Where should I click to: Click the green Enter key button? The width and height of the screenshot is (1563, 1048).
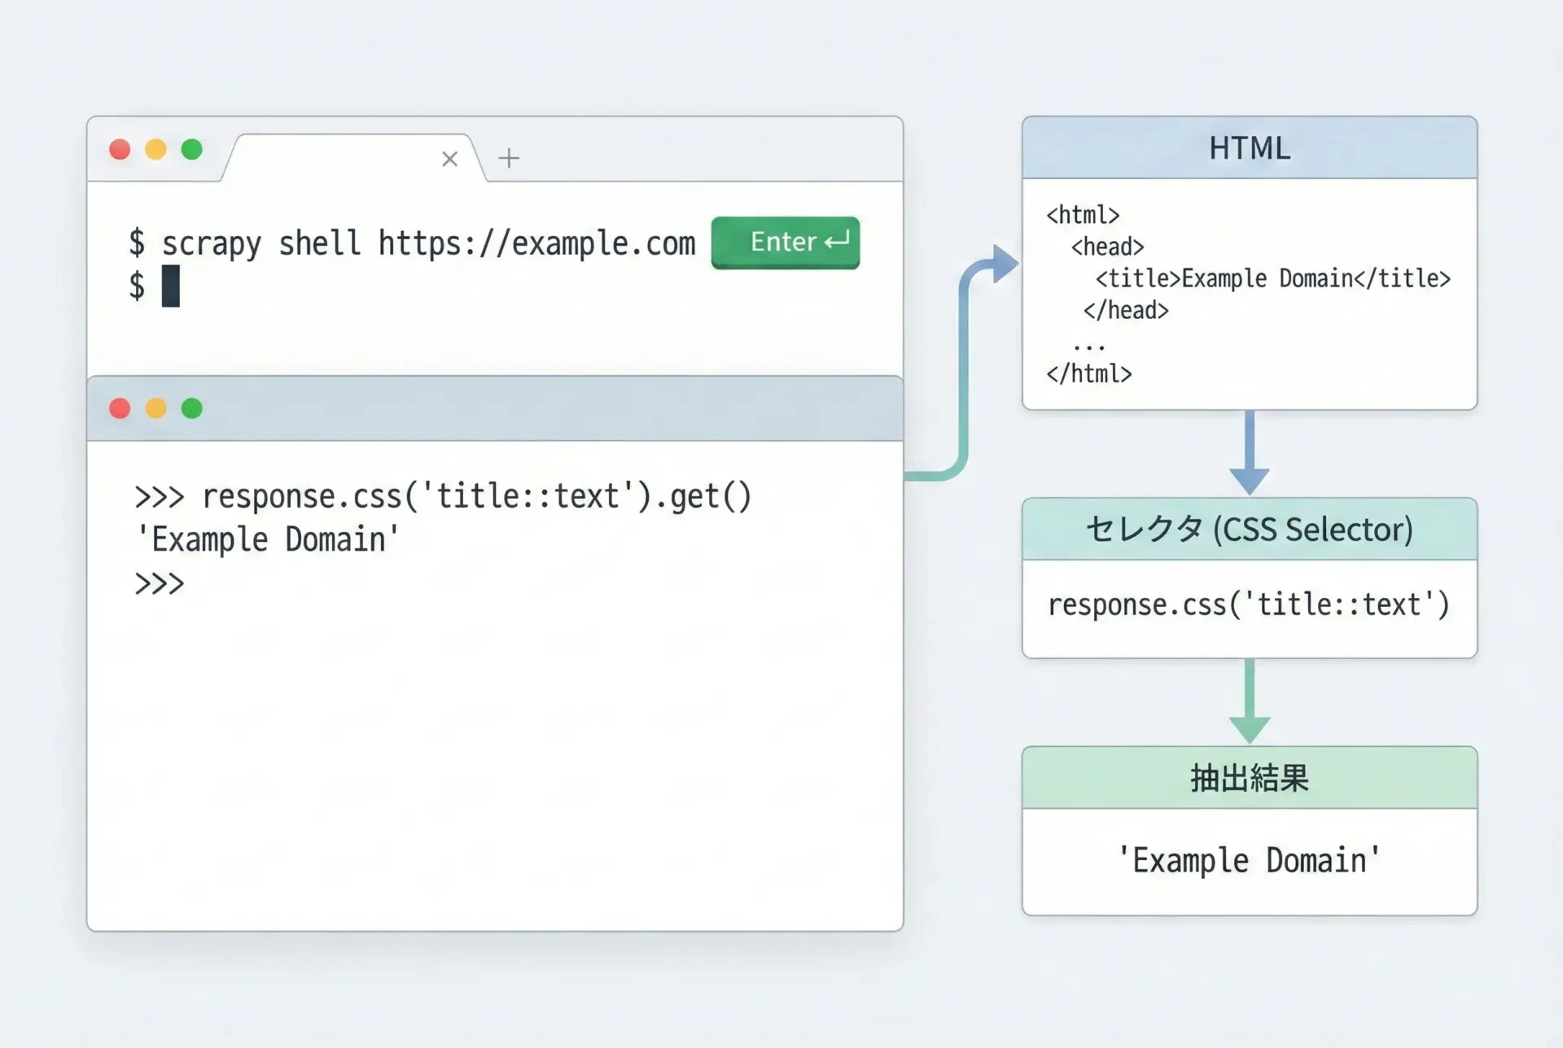785,242
